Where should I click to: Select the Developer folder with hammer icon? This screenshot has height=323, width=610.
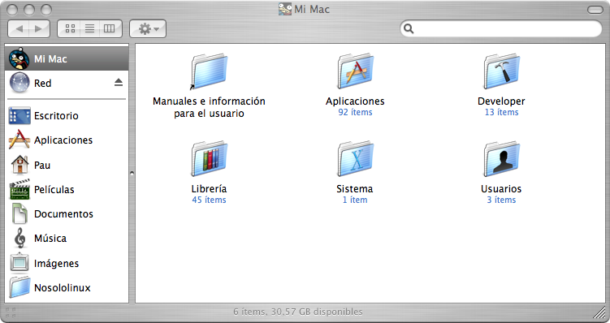point(501,71)
